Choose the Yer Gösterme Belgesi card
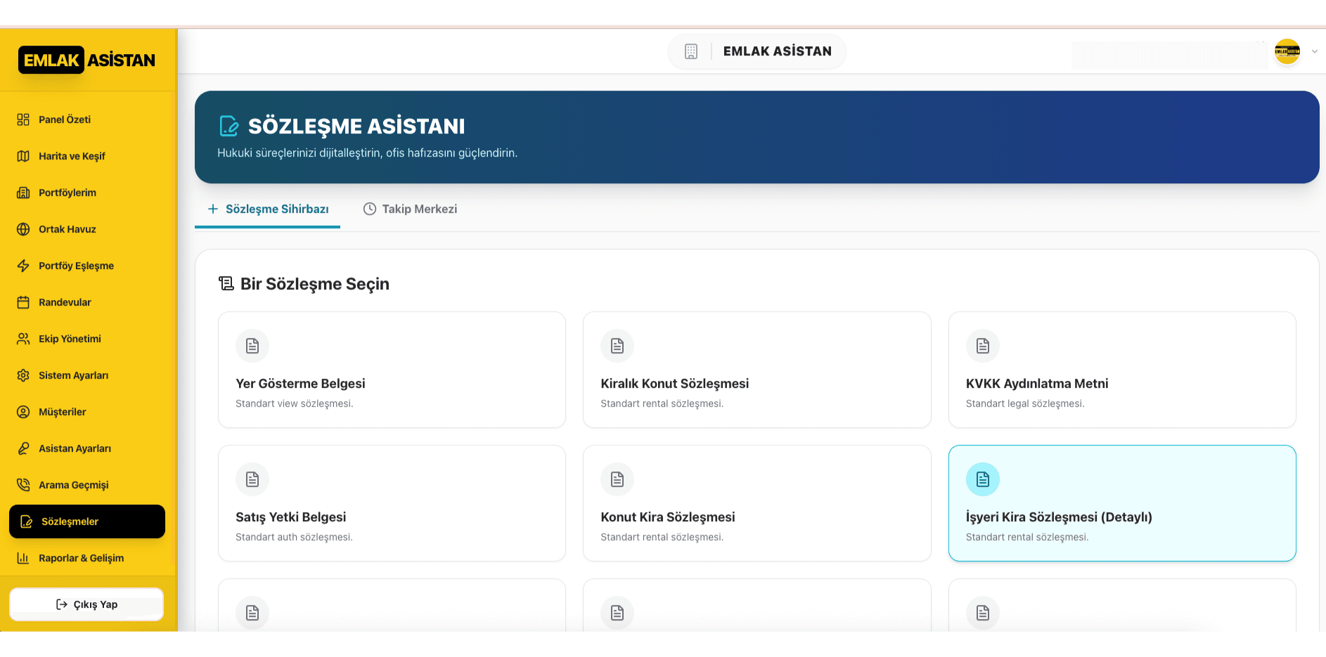This screenshot has height=657, width=1326. (392, 370)
